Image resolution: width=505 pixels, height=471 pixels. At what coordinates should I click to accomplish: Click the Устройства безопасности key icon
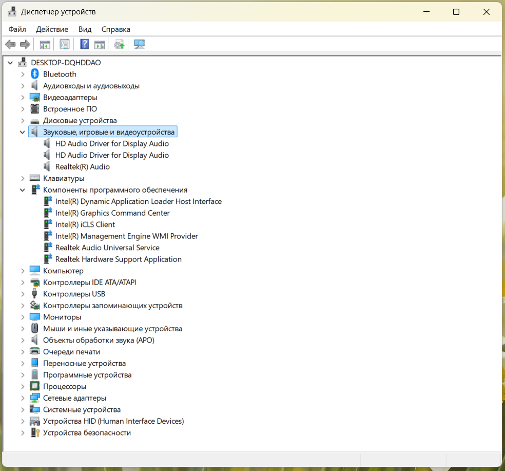pyautogui.click(x=35, y=432)
